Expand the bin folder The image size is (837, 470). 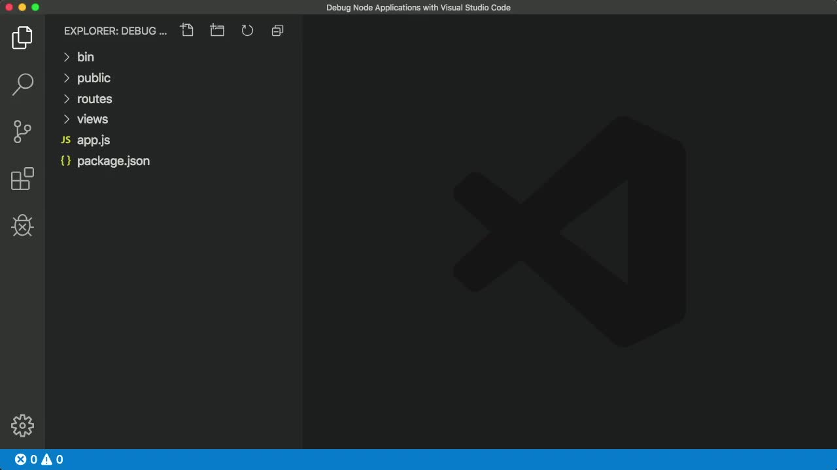click(x=85, y=57)
